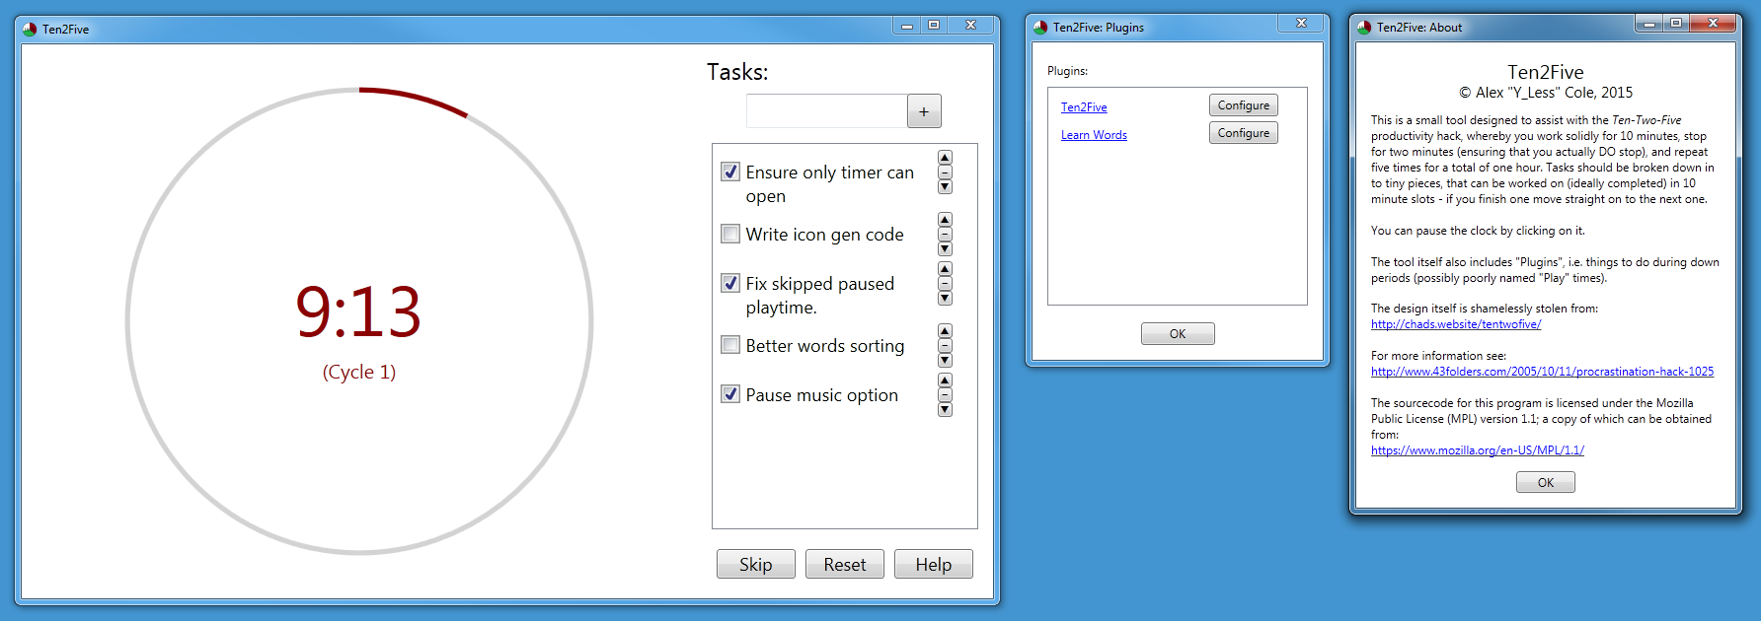1761x621 pixels.
Task: Click the 'Plugins:' label
Action: tap(1068, 71)
